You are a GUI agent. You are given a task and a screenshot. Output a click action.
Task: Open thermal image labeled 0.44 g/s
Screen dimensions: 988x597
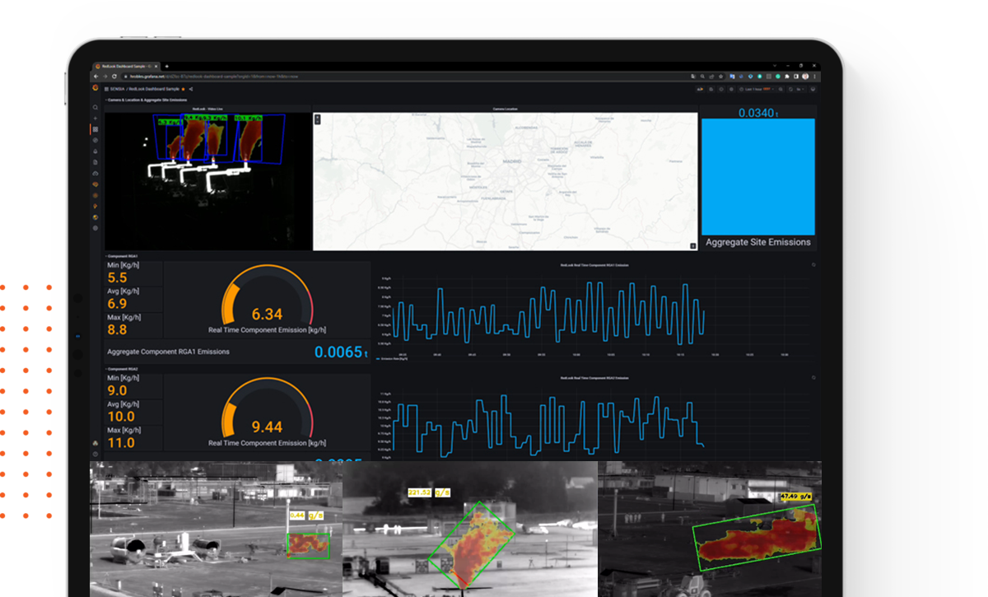[216, 529]
